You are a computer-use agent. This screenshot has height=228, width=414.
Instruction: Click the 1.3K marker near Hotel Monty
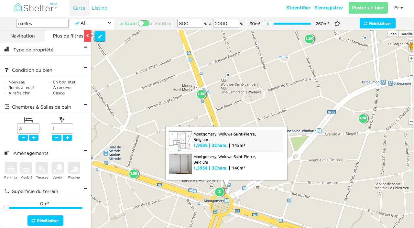point(201,94)
